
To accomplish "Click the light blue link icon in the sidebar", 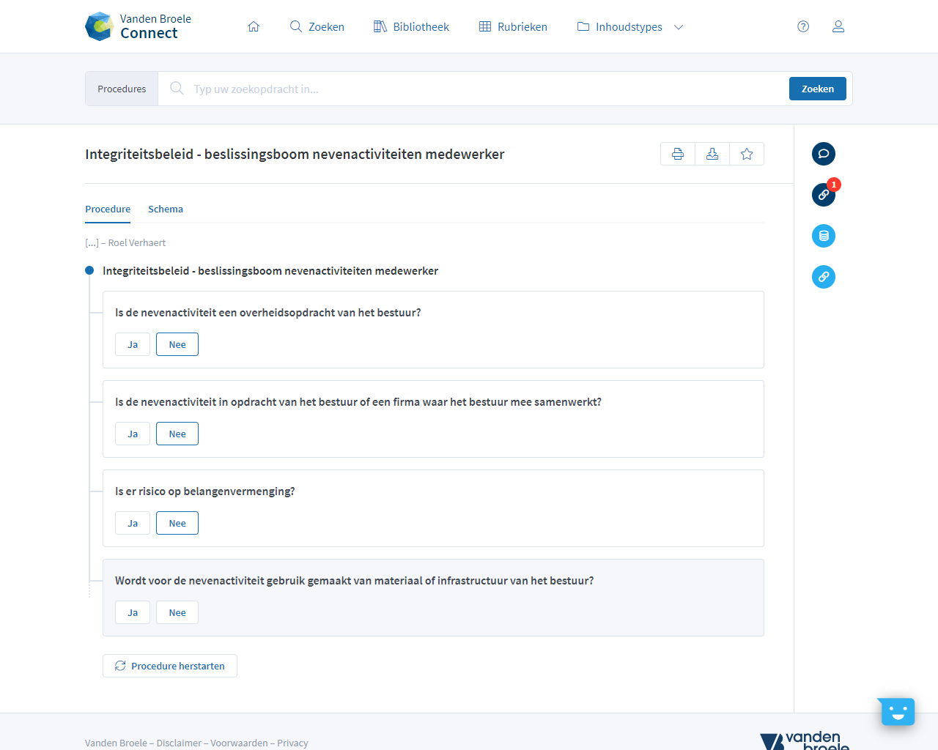I will (x=823, y=277).
